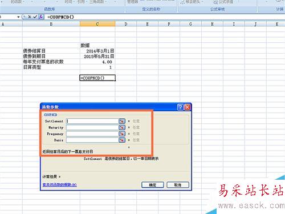Open the dialog help question-mark button
This screenshot has width=285, height=214.
(x=180, y=107)
